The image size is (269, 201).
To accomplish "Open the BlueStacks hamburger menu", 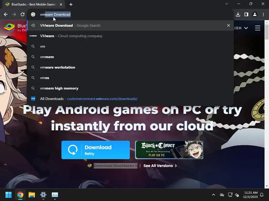I will [258, 28].
